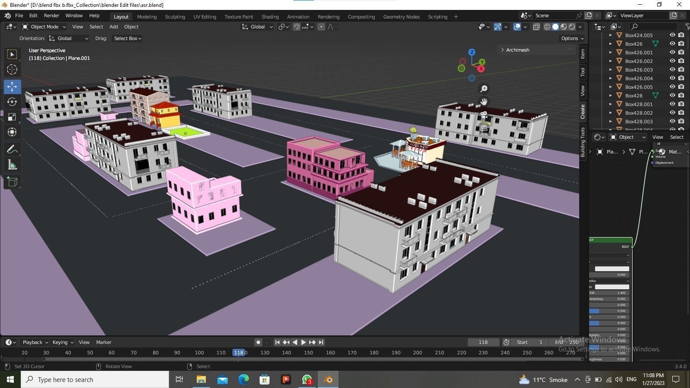Open Microsoft Edge from the taskbar

coord(243,379)
